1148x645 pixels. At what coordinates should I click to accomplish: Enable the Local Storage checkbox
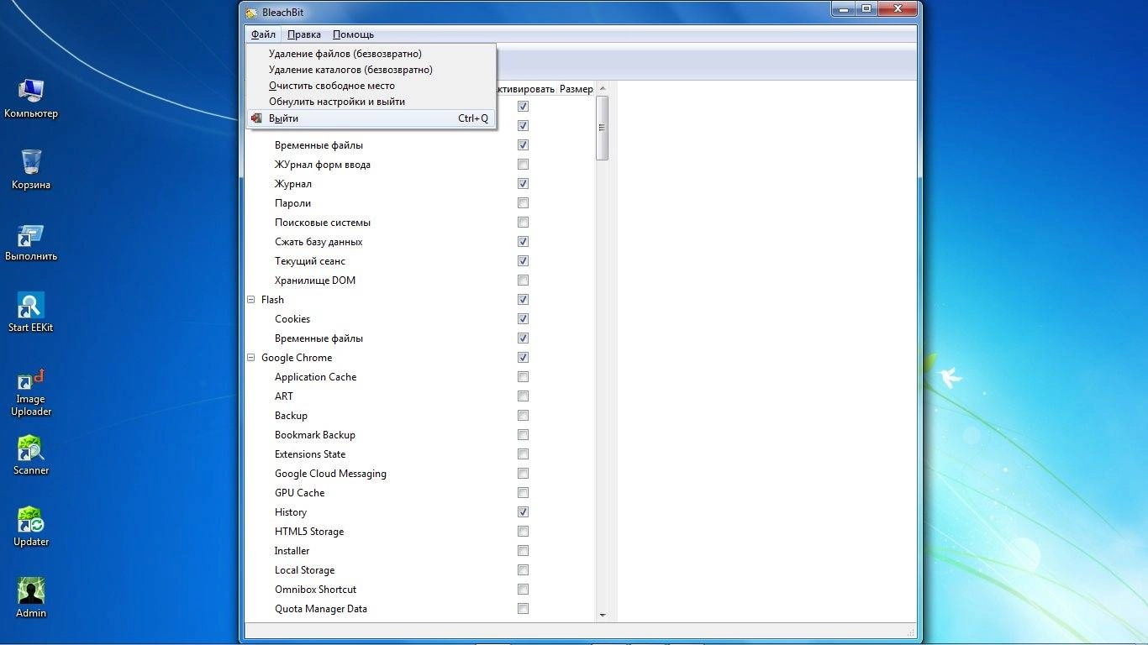[x=523, y=570]
